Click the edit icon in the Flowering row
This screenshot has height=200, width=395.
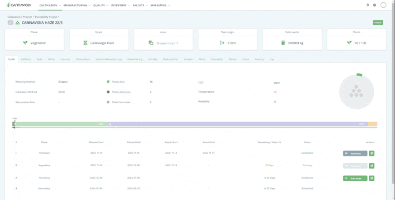click(371, 178)
